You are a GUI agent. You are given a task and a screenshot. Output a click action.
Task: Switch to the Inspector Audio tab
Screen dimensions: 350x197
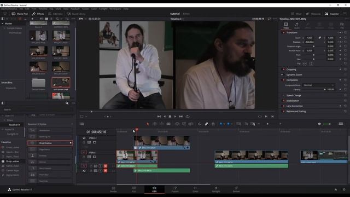296,26
